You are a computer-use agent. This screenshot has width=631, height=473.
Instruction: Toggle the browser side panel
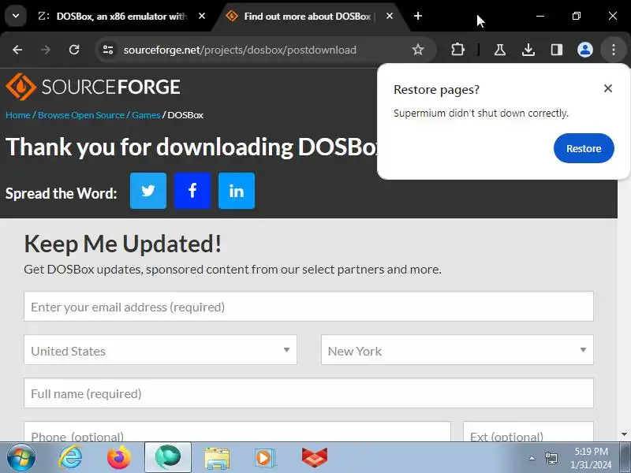[x=557, y=50]
